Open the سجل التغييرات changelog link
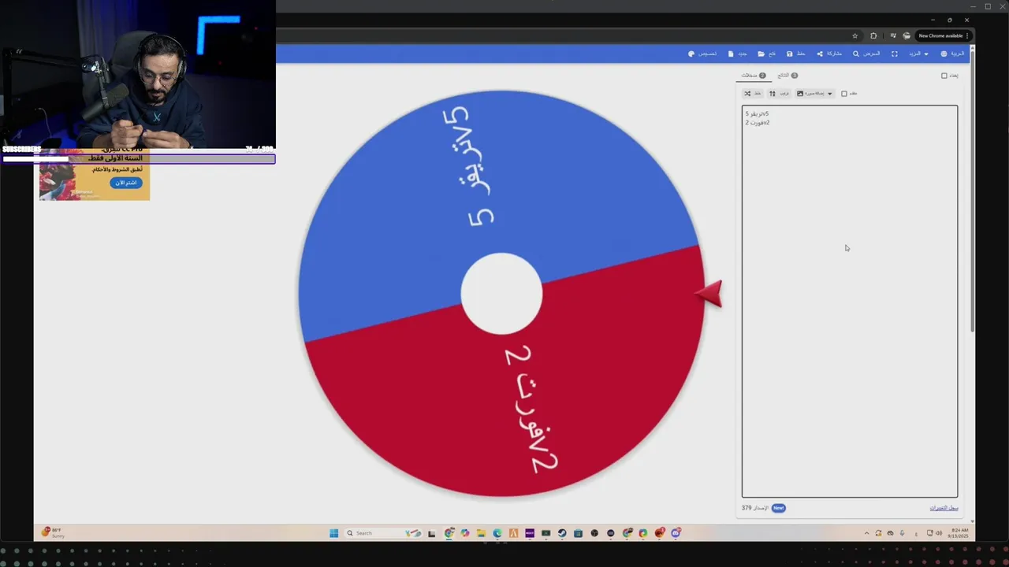 click(944, 508)
